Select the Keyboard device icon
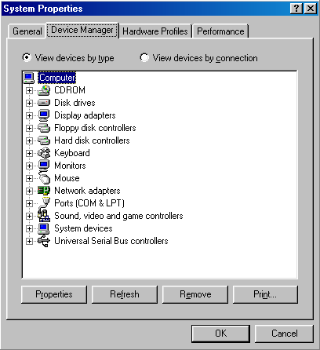The height and width of the screenshot is (350, 320). 44,153
